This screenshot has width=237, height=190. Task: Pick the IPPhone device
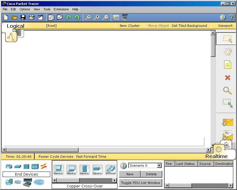pos(111,170)
